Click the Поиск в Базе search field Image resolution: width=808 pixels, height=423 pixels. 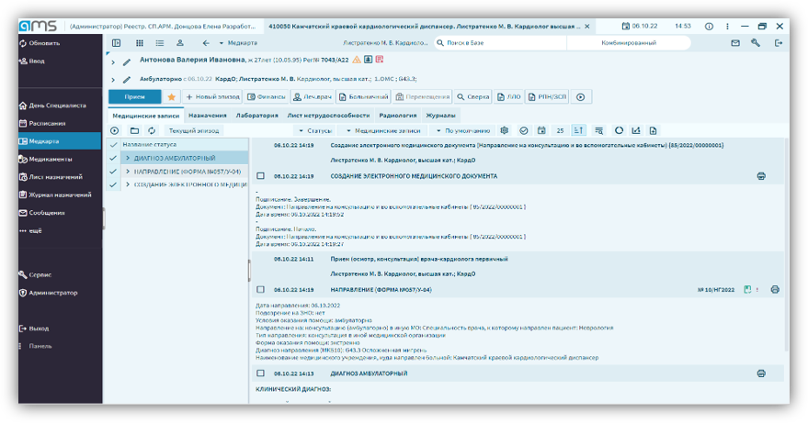pos(499,43)
